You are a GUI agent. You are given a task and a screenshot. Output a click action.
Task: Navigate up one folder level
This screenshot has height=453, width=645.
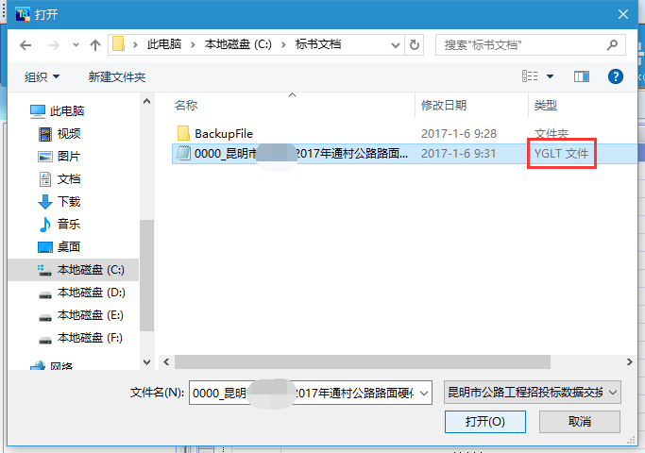(x=95, y=44)
